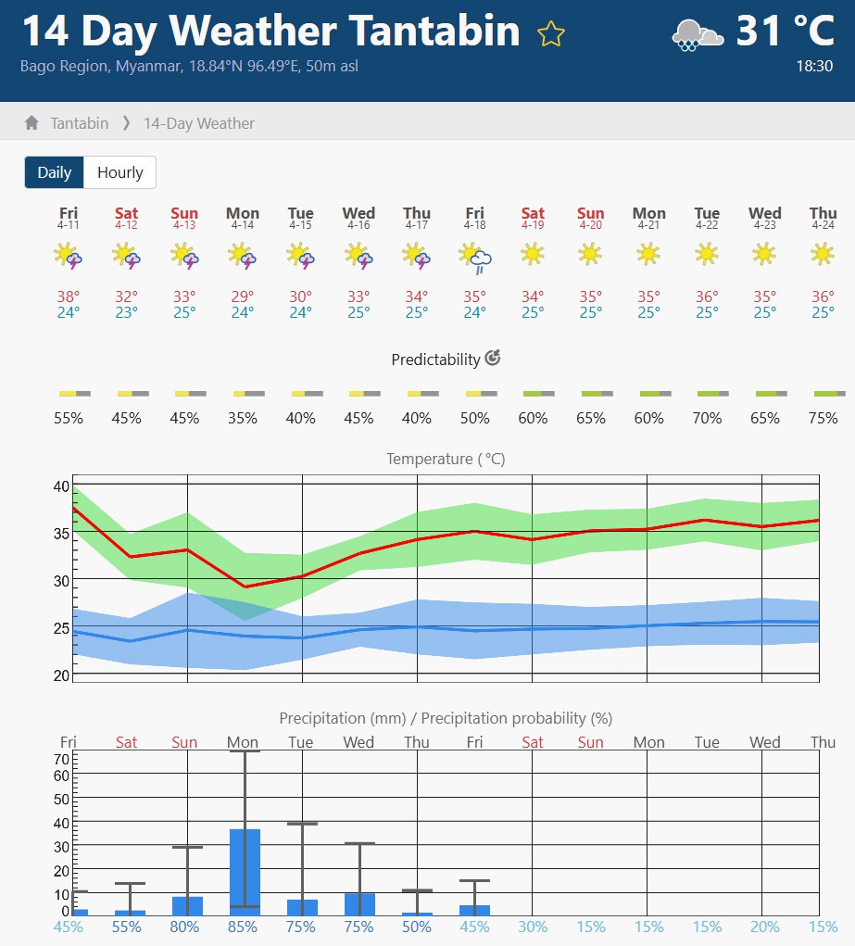
Task: Click the home icon in breadcrumb
Action: click(32, 123)
